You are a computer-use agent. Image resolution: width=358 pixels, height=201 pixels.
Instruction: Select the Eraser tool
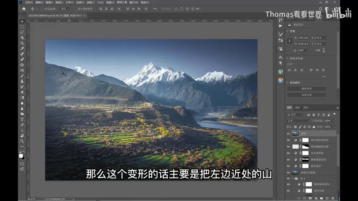22,92
